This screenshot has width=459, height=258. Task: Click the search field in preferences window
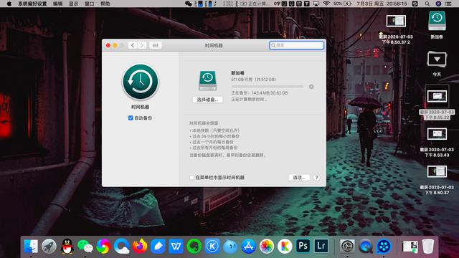(x=296, y=45)
